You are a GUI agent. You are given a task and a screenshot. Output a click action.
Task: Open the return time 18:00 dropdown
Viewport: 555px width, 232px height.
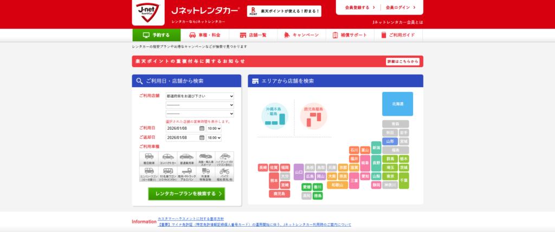(214, 138)
